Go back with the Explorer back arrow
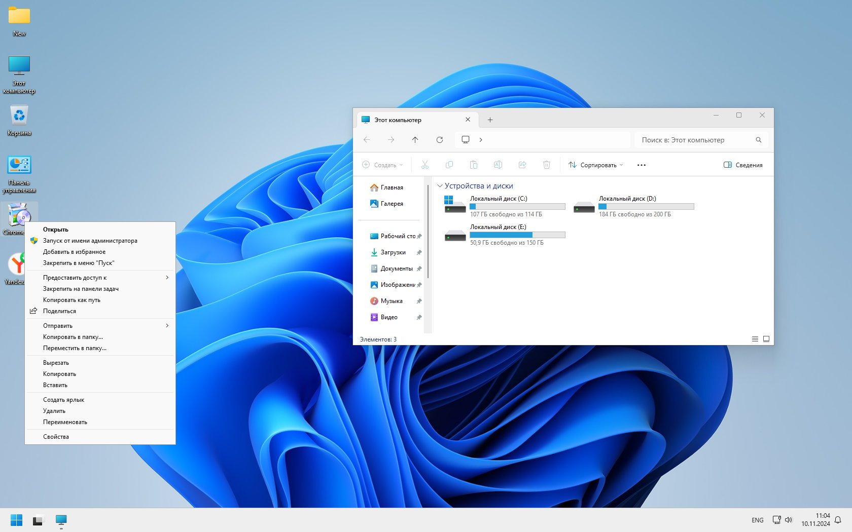 (367, 140)
